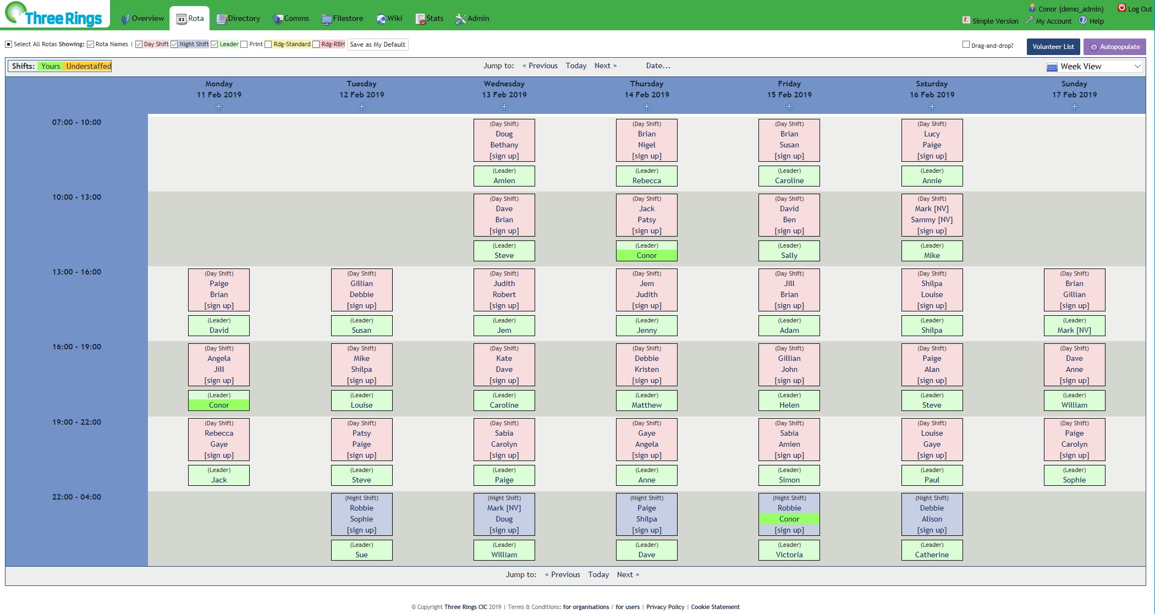Click the Help question mark icon
1155x614 pixels.
point(1082,20)
